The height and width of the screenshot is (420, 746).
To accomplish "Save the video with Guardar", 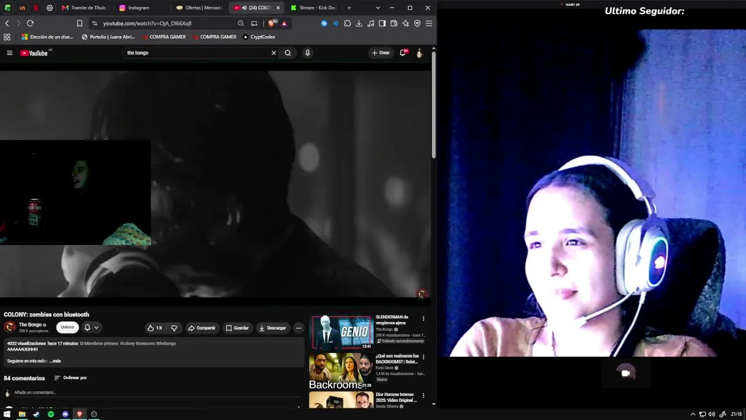I will pyautogui.click(x=237, y=328).
